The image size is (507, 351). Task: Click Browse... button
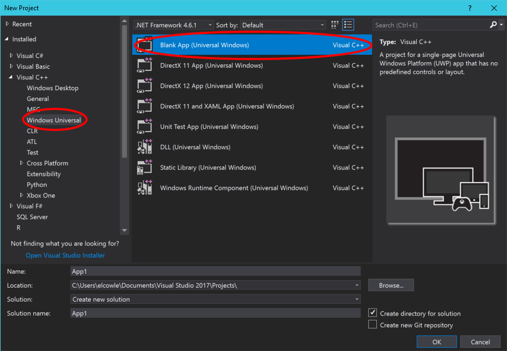coord(391,285)
